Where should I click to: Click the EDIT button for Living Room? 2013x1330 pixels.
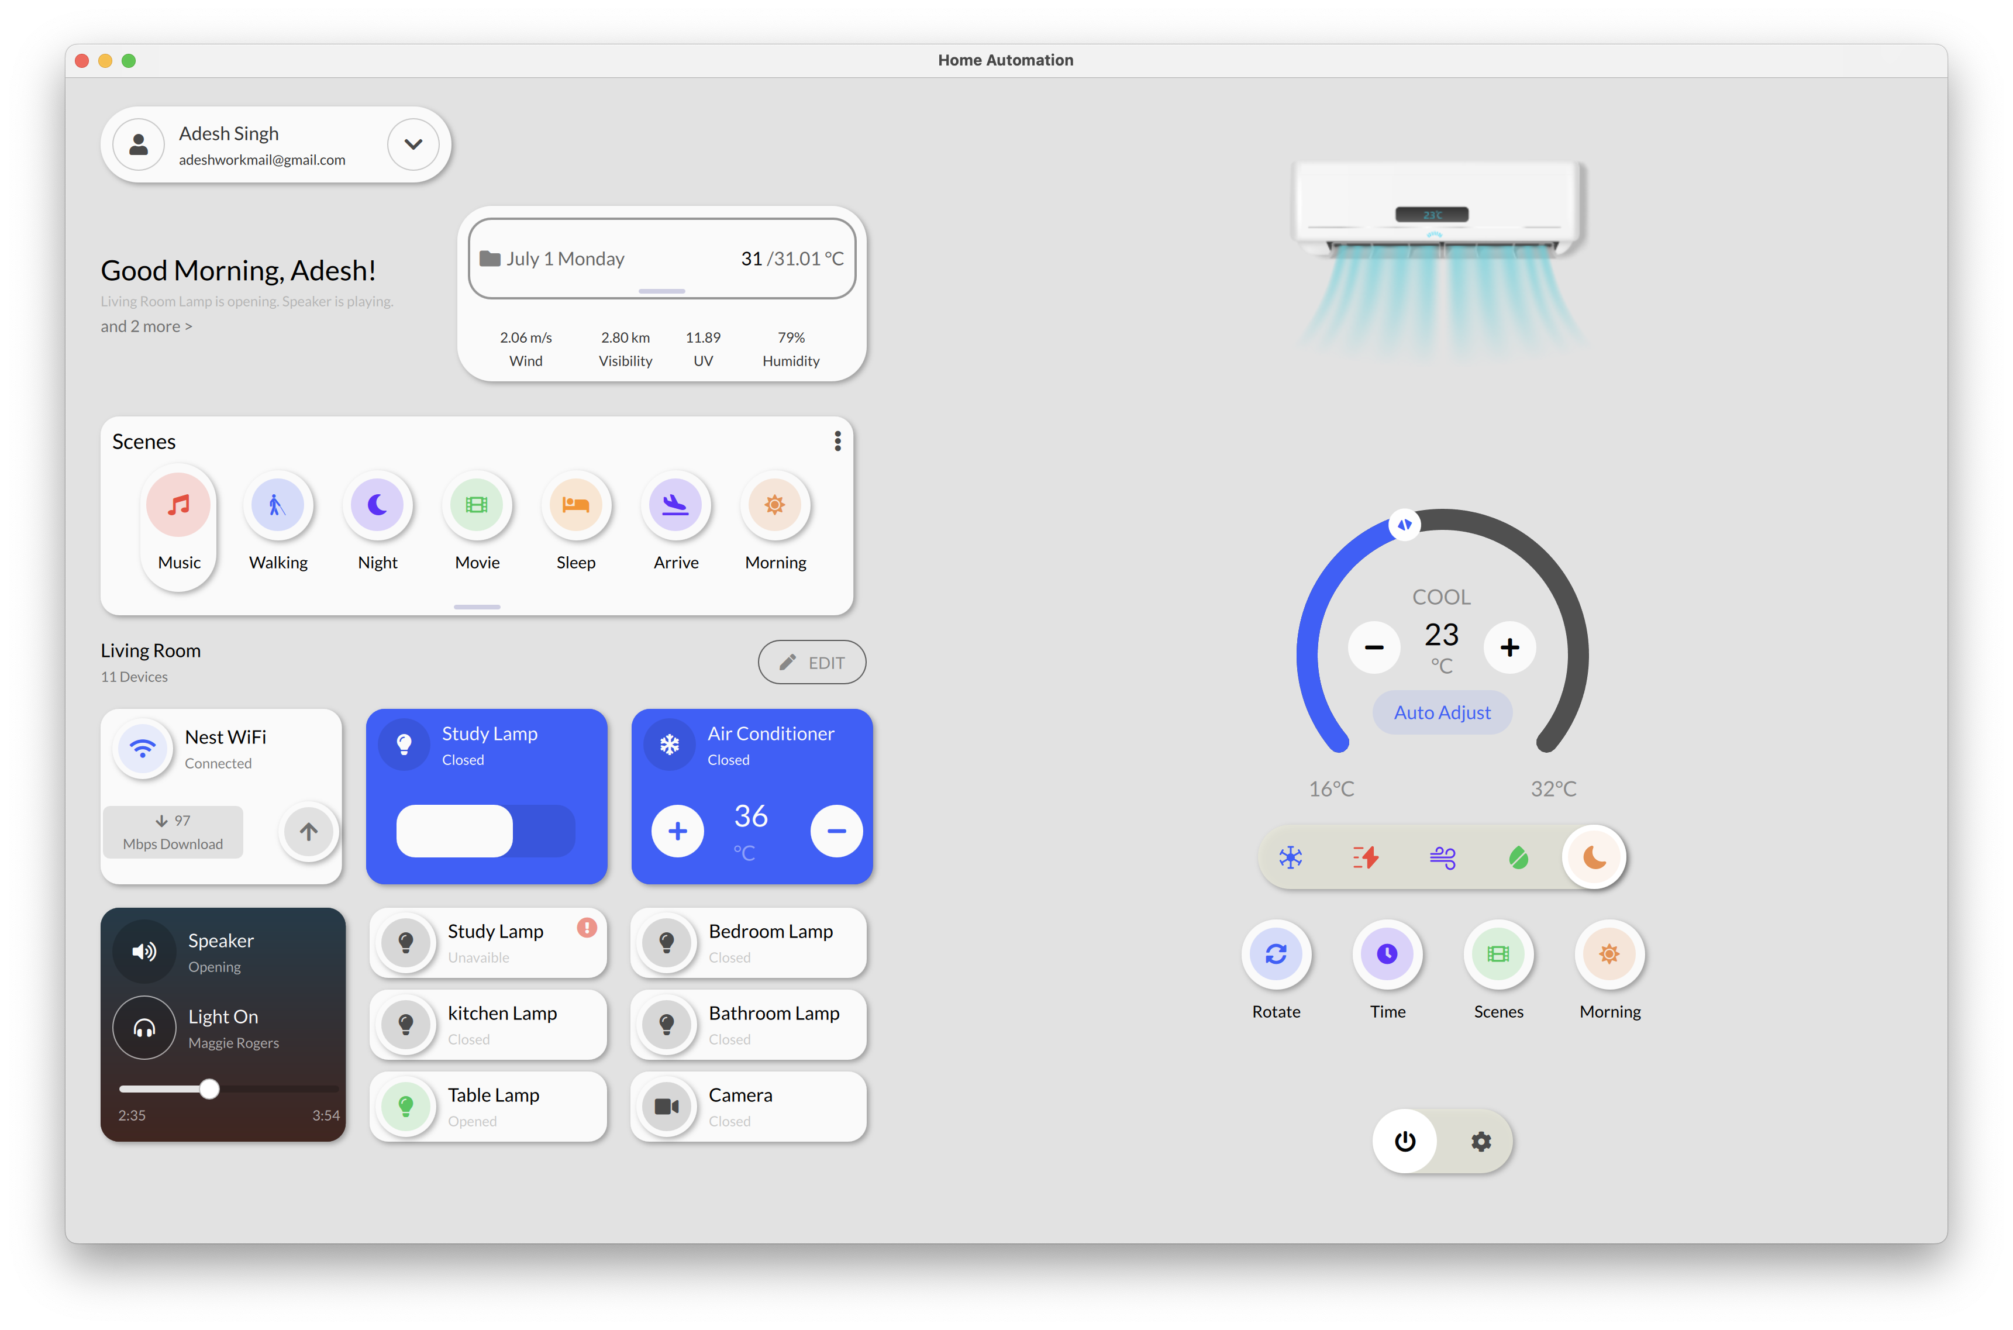point(812,661)
